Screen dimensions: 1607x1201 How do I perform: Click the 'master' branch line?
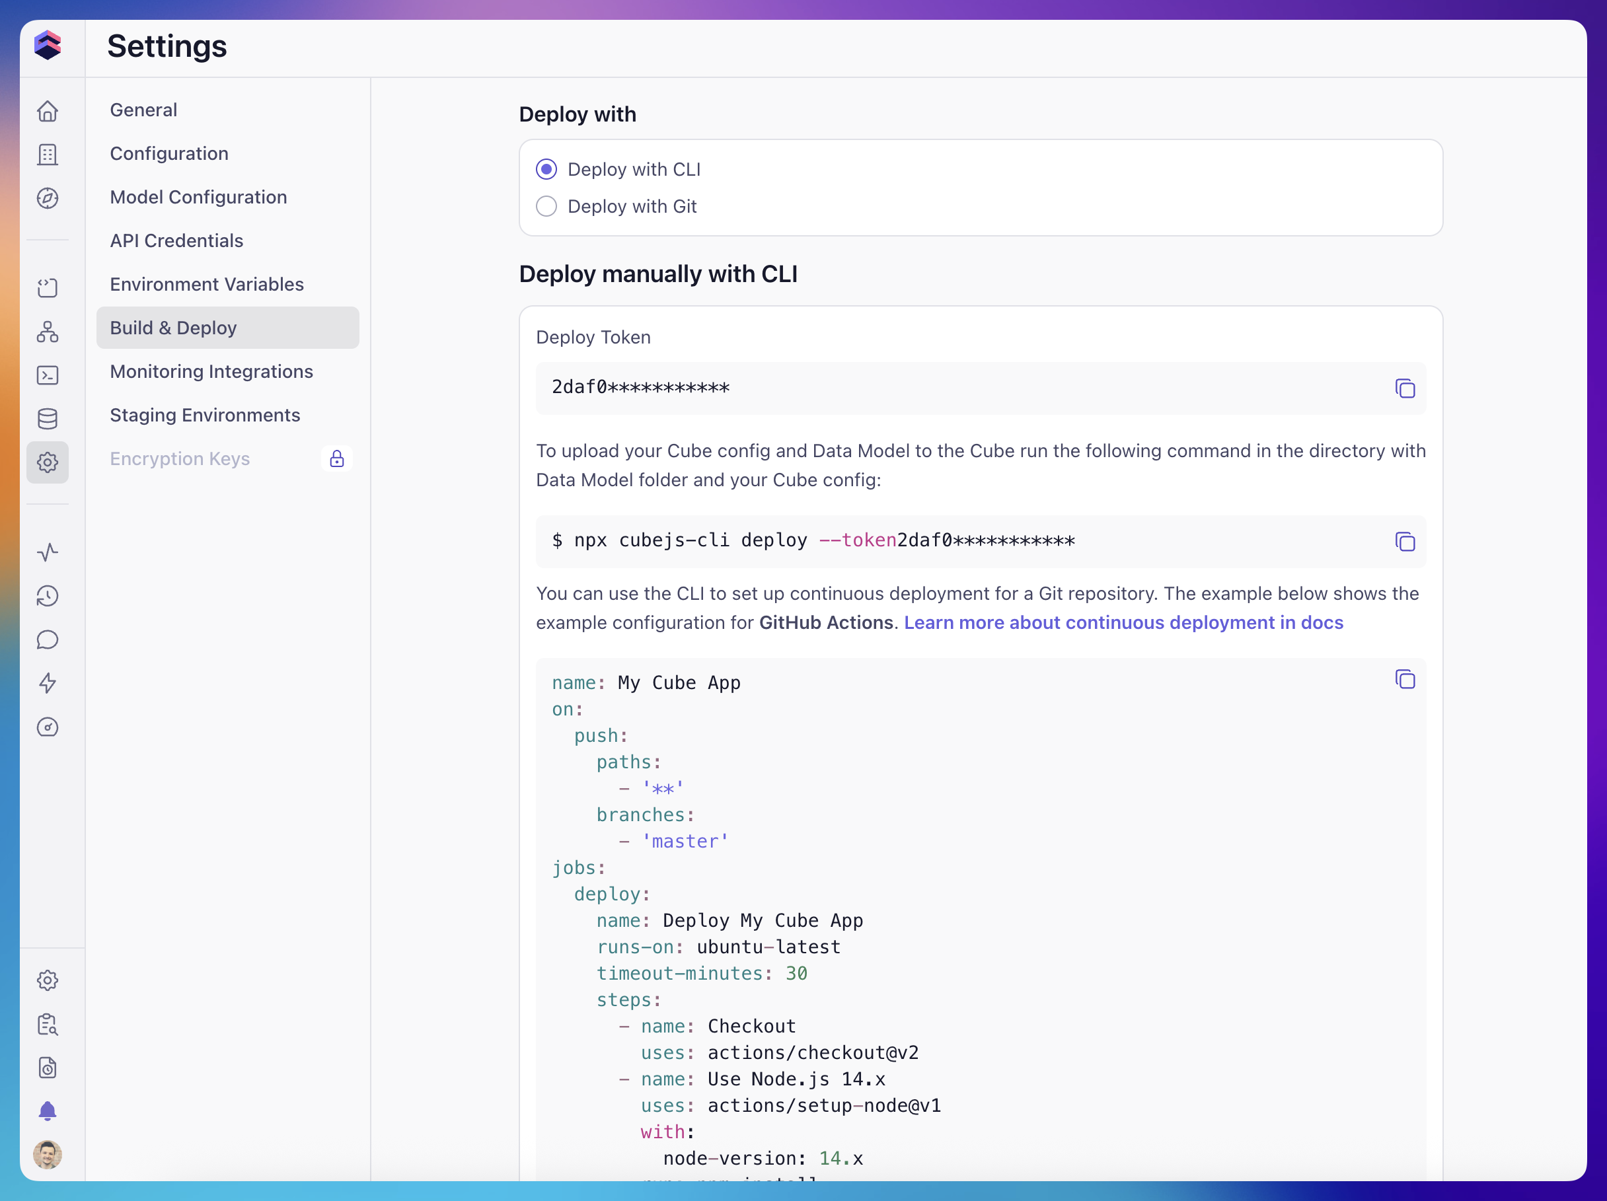pyautogui.click(x=673, y=841)
